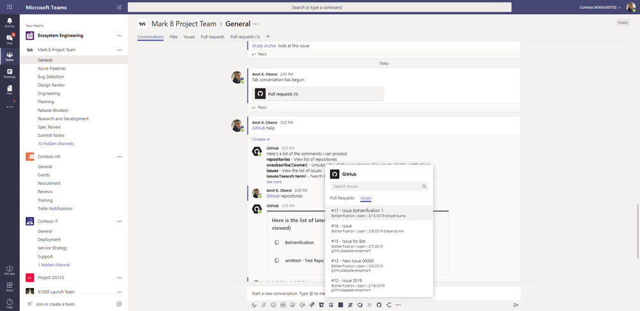Click the Search issues field
The height and width of the screenshot is (311, 640).
pos(379,186)
